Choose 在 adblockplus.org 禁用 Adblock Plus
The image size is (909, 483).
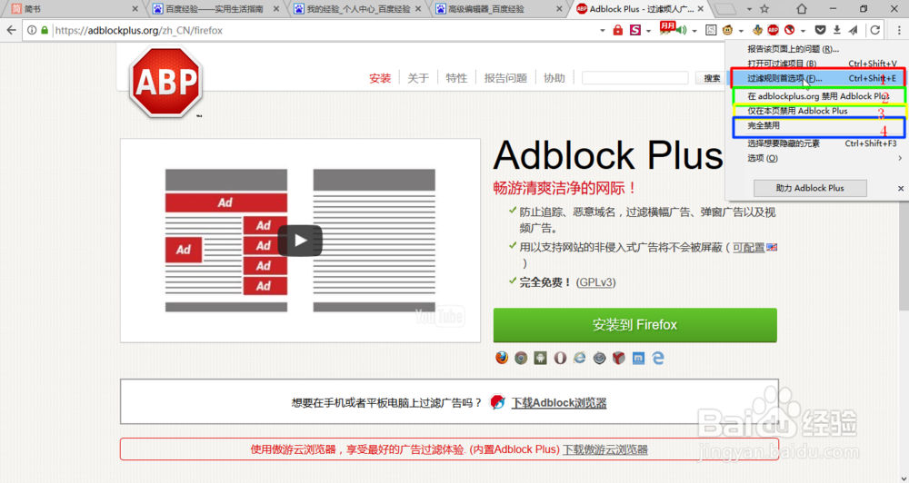tap(819, 96)
